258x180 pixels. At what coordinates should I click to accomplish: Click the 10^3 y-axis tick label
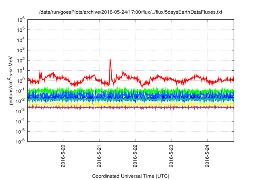tap(21, 50)
